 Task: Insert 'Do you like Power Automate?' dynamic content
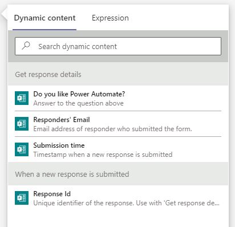pos(118,98)
